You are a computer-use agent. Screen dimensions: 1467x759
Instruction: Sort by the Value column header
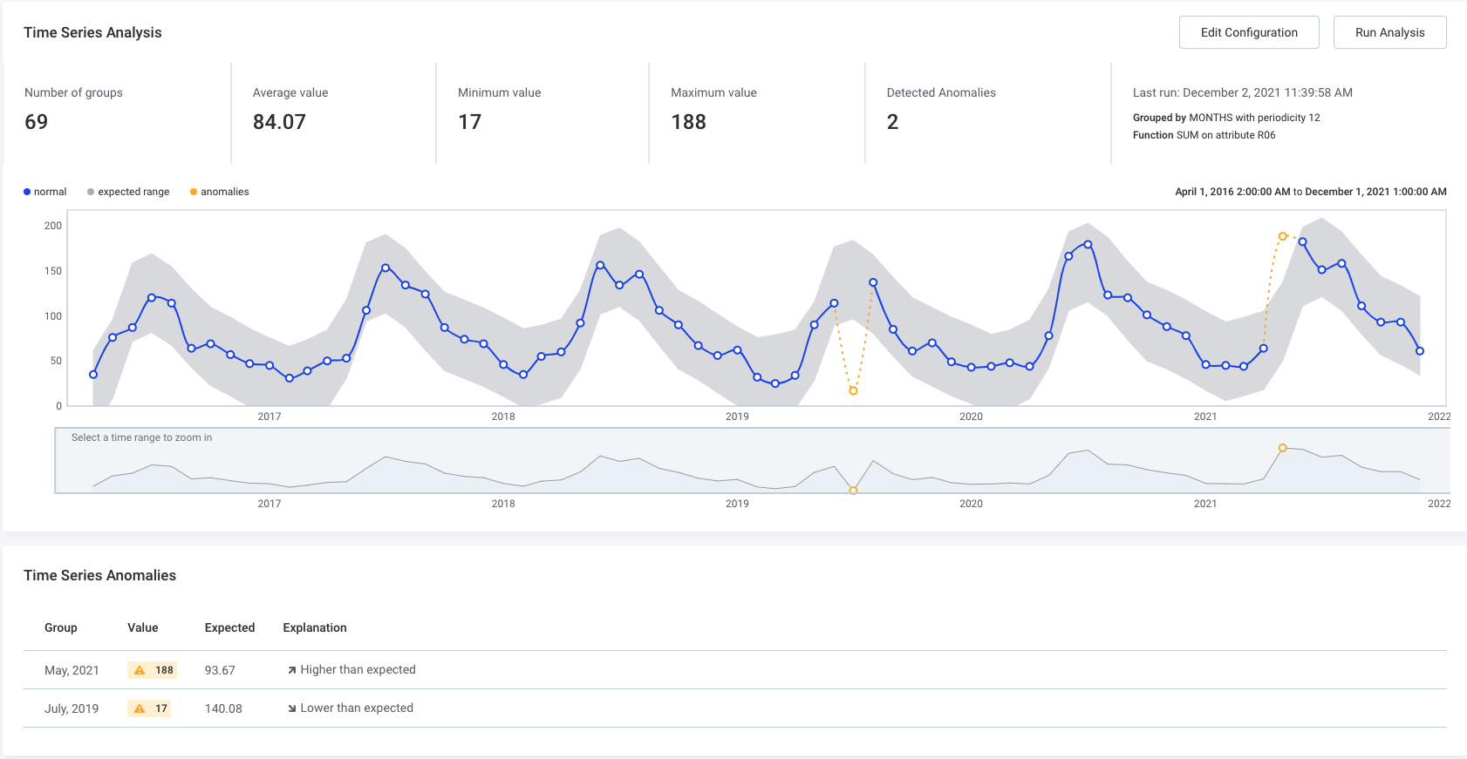coord(143,627)
